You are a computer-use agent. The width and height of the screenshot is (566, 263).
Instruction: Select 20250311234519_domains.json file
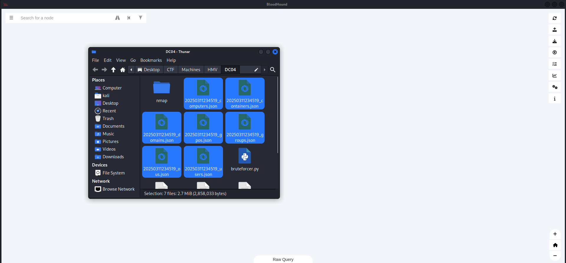(162, 128)
